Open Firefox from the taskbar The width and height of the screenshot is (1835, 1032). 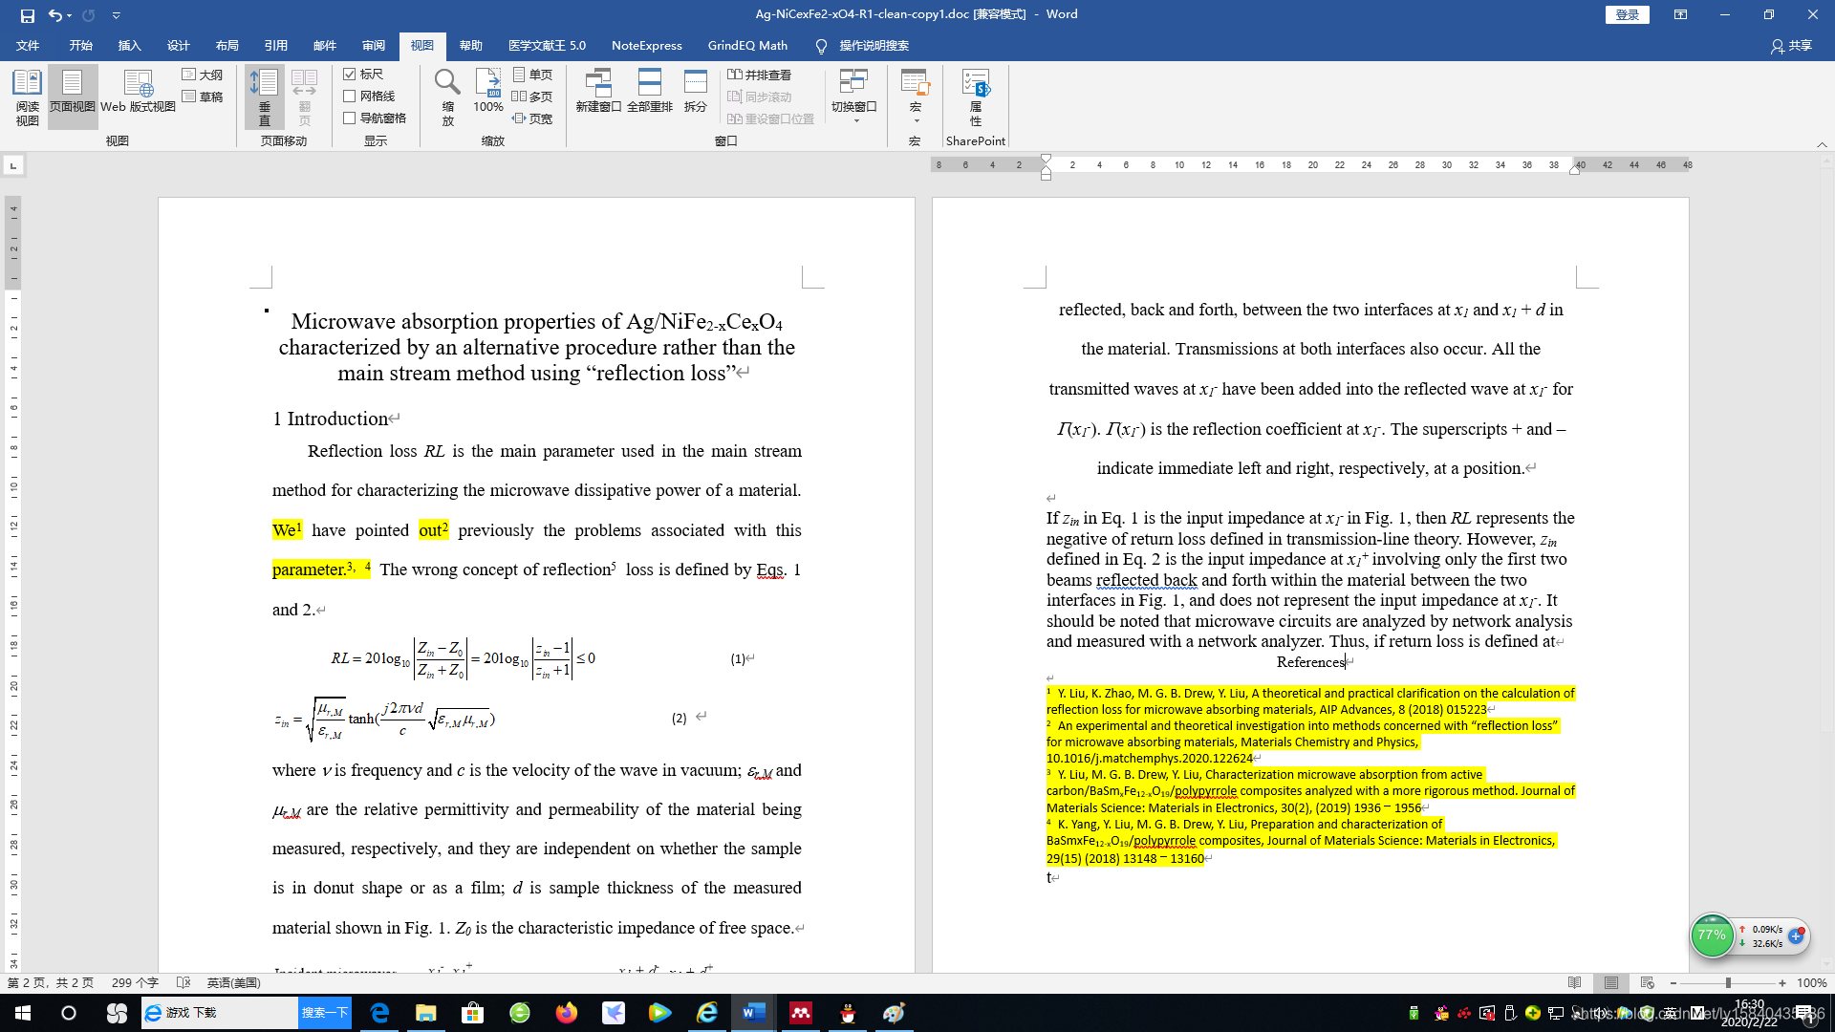click(x=567, y=1013)
